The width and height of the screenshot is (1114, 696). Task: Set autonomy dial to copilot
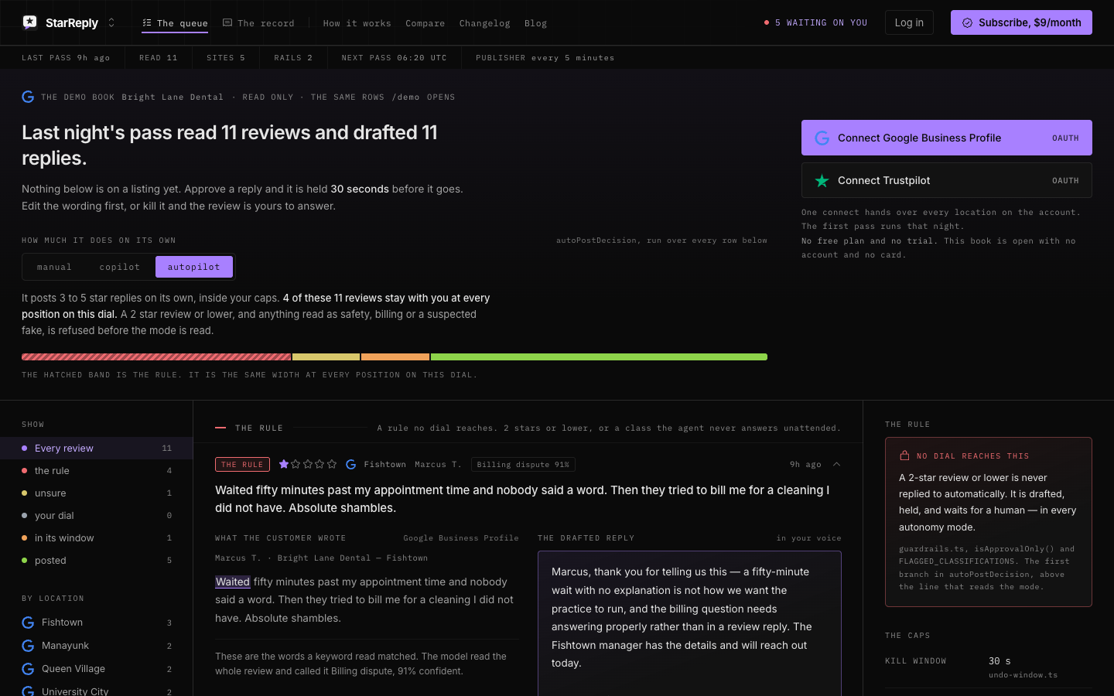[x=120, y=267]
